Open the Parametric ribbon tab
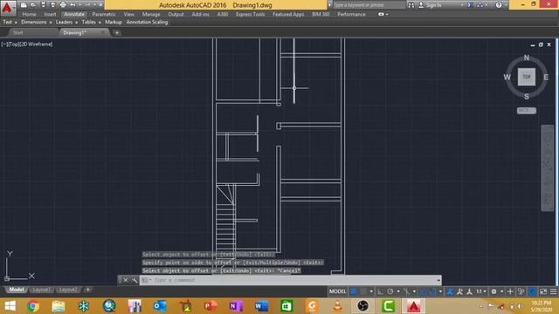 coord(104,14)
